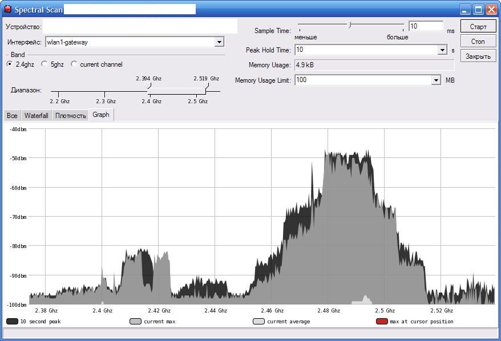
Task: Select the current channel radio button
Action: [74, 64]
